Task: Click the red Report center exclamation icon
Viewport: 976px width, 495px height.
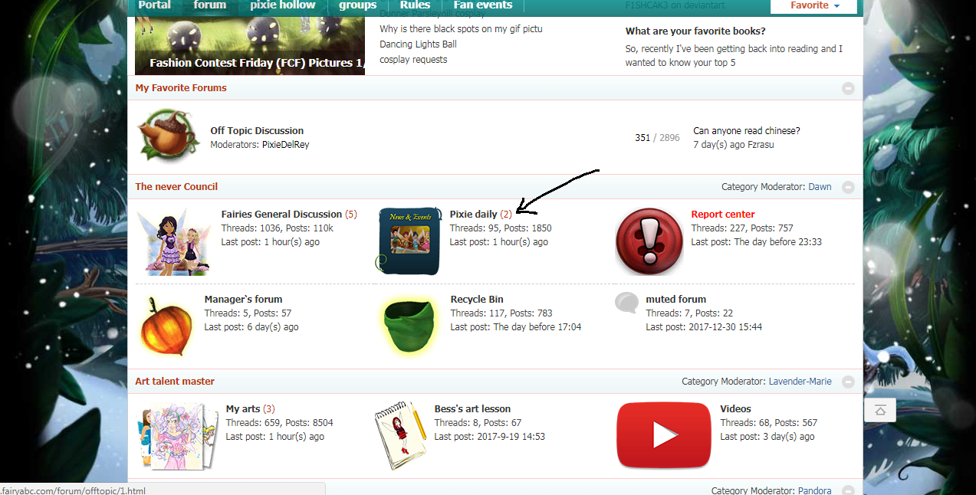Action: point(649,241)
